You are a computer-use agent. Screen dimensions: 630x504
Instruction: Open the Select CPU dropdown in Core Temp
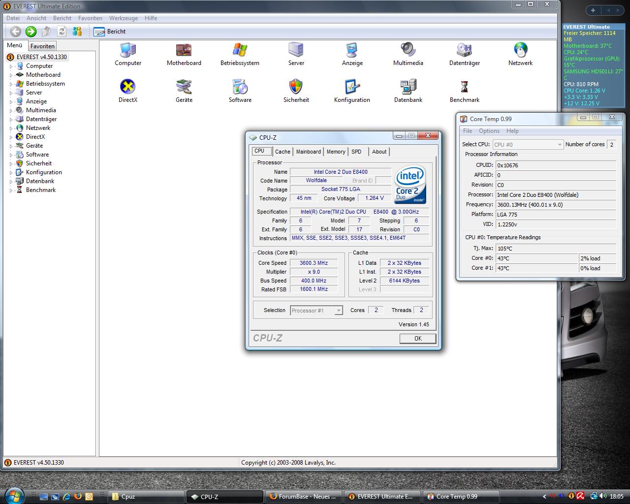pyautogui.click(x=528, y=145)
